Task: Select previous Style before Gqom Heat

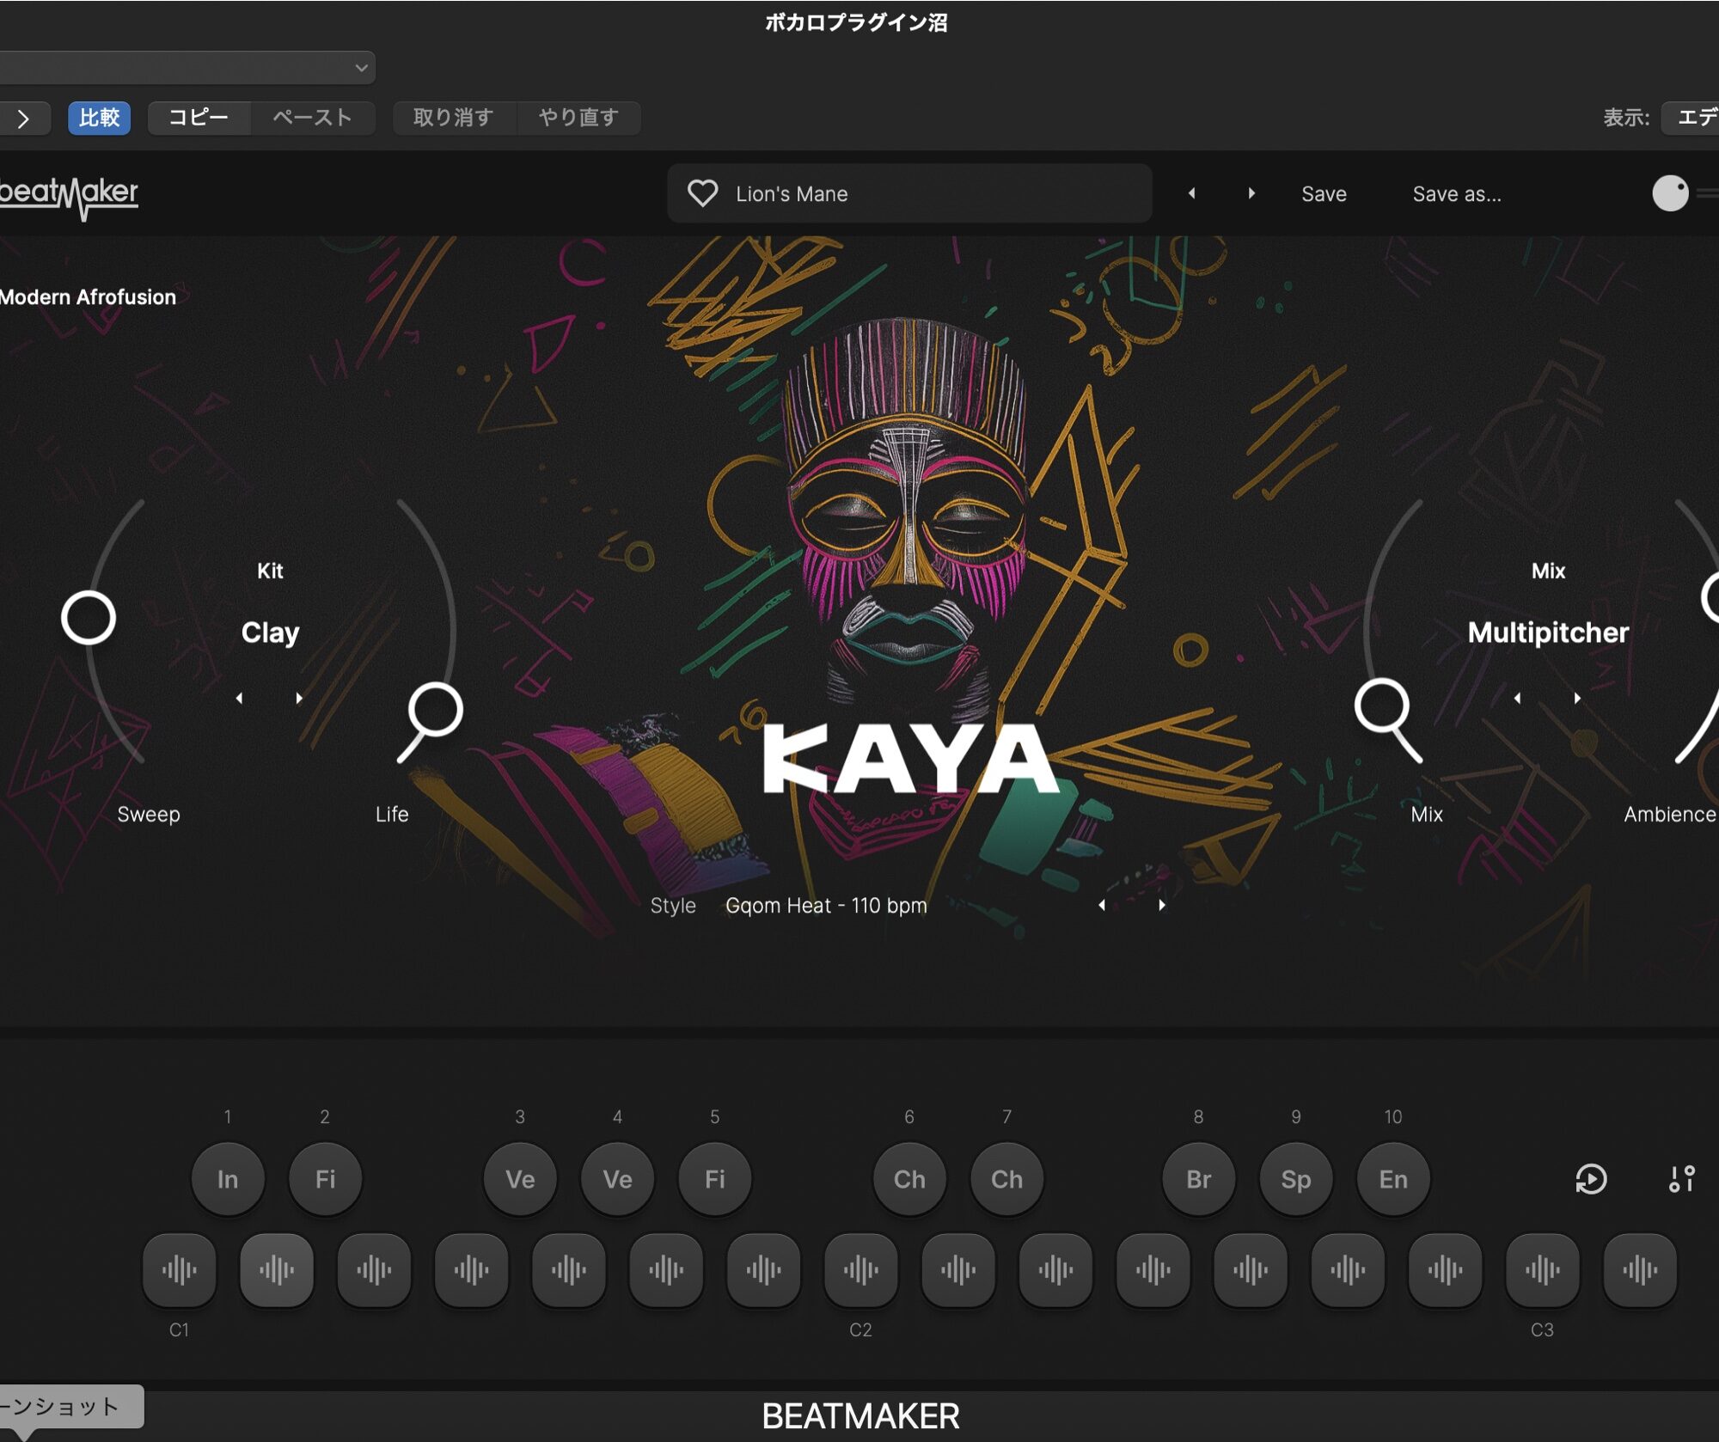Action: click(1101, 905)
